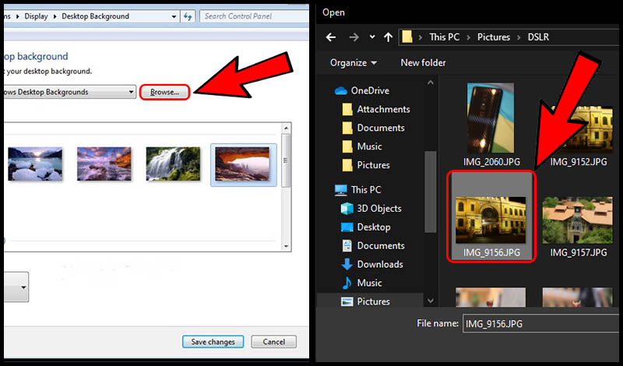Open recent locations chevron in Open dialog

point(372,37)
